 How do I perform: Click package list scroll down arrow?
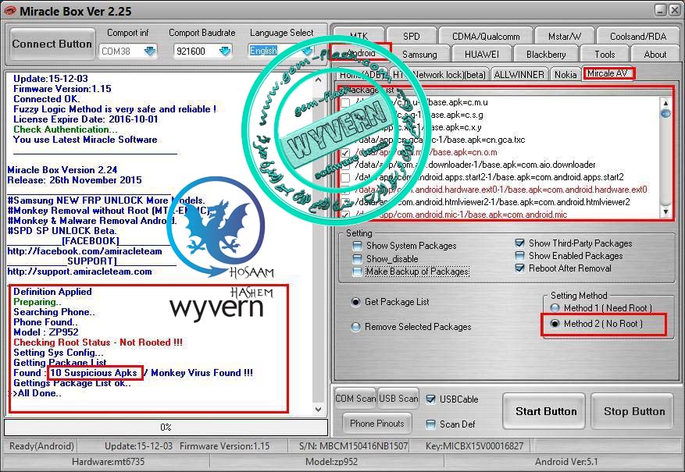pyautogui.click(x=665, y=211)
